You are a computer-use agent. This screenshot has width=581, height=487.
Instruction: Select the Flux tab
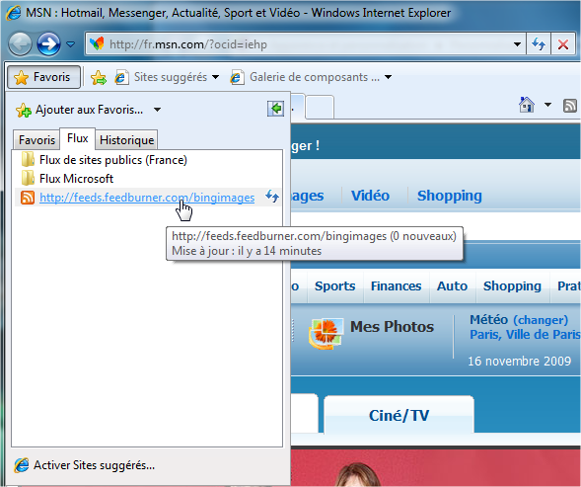(x=78, y=138)
